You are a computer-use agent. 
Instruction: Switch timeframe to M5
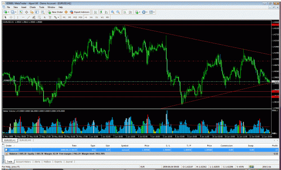tap(69, 17)
